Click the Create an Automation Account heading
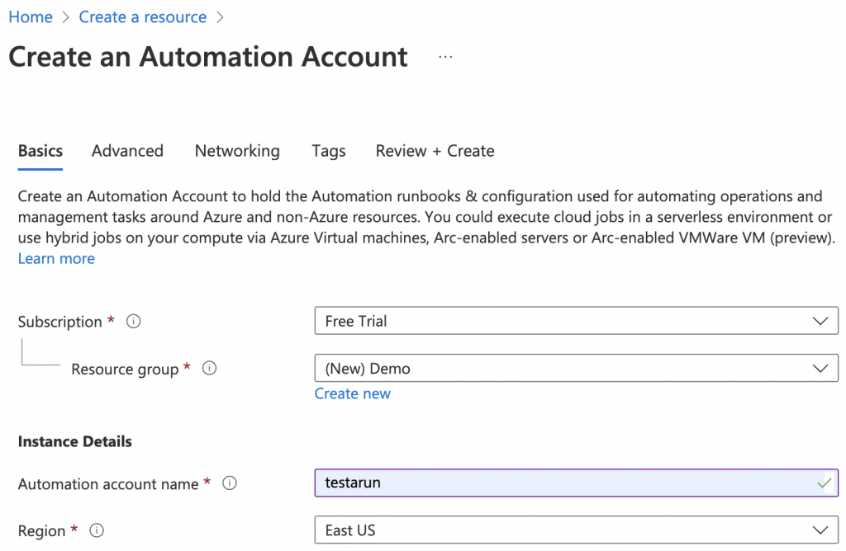The width and height of the screenshot is (846, 551). tap(208, 57)
